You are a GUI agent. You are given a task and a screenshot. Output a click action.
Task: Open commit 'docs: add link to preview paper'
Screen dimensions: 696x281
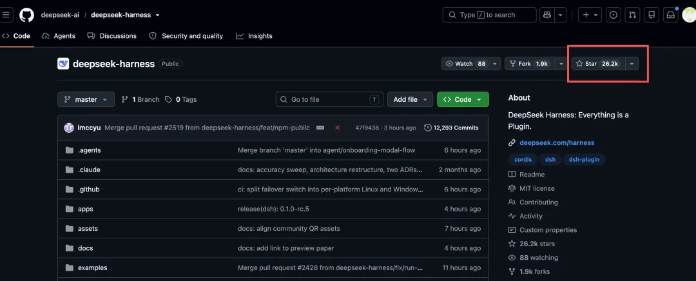point(286,248)
